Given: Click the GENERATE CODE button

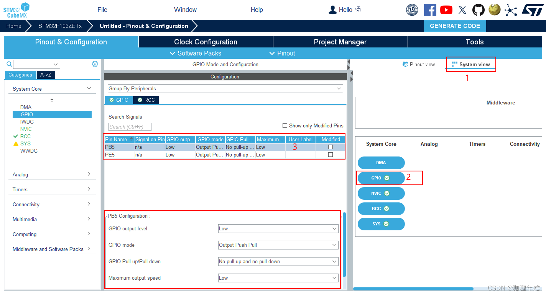Looking at the screenshot, I should pos(455,26).
